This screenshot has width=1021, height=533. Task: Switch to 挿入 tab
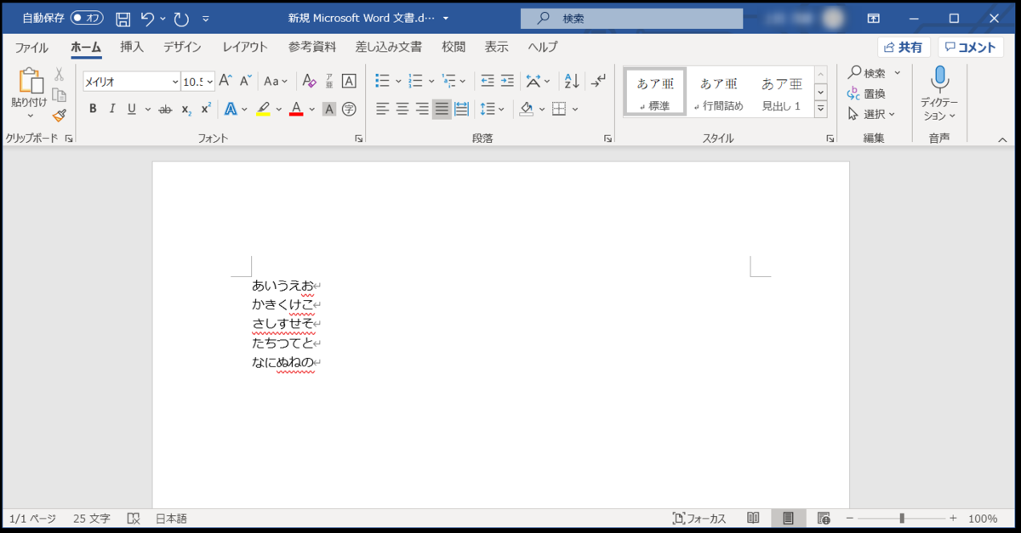132,48
